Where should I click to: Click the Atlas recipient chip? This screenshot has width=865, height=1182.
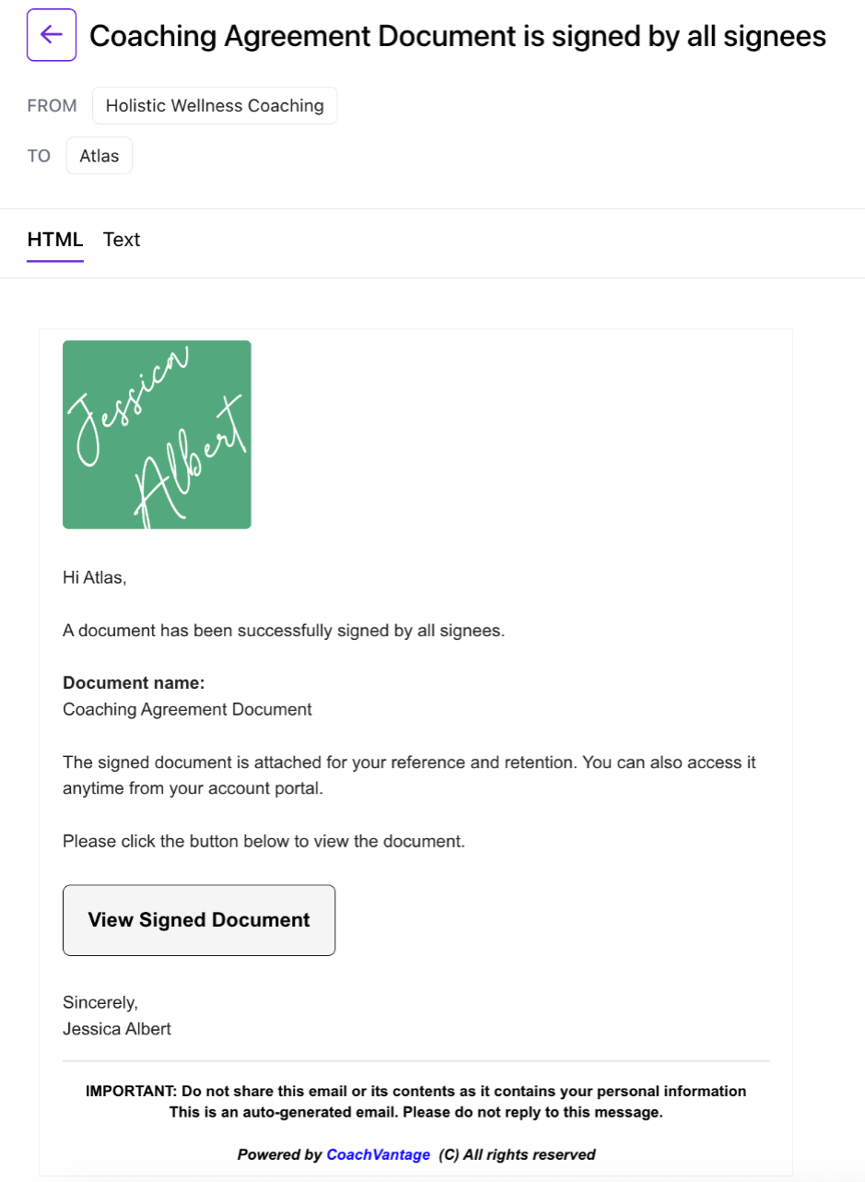click(x=99, y=156)
